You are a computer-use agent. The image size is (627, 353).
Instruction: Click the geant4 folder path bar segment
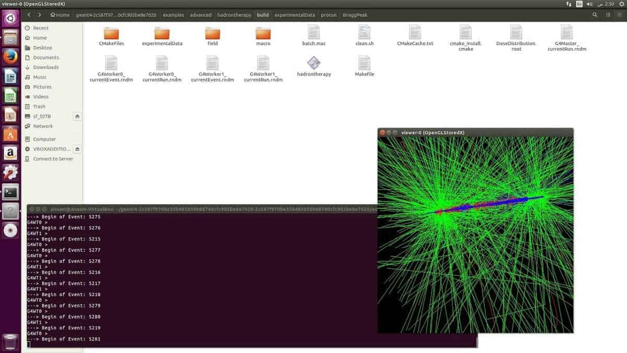point(117,15)
